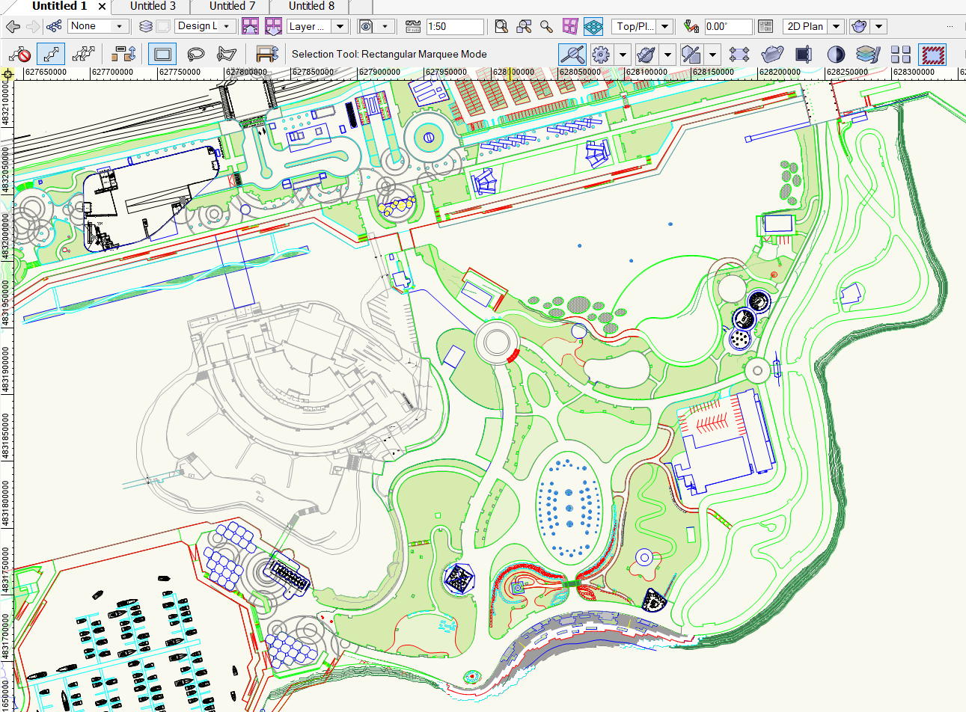Open the 2D Plan projection dropdown

[x=837, y=26]
